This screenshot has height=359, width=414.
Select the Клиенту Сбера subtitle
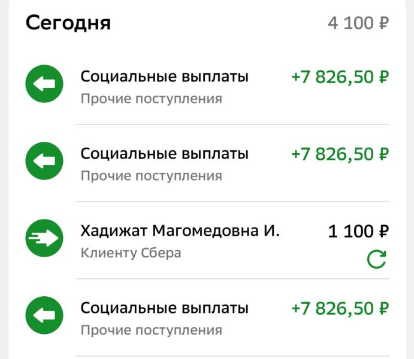[131, 253]
